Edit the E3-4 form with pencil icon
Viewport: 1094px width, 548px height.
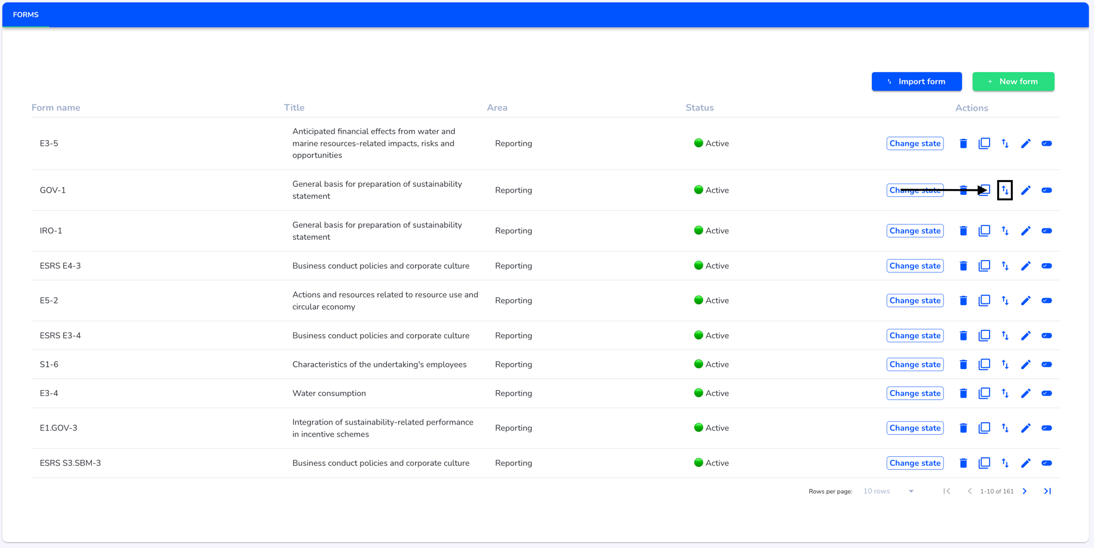(x=1026, y=393)
